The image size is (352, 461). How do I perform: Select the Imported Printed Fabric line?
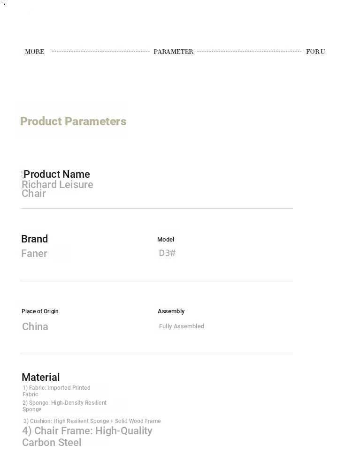(x=56, y=391)
